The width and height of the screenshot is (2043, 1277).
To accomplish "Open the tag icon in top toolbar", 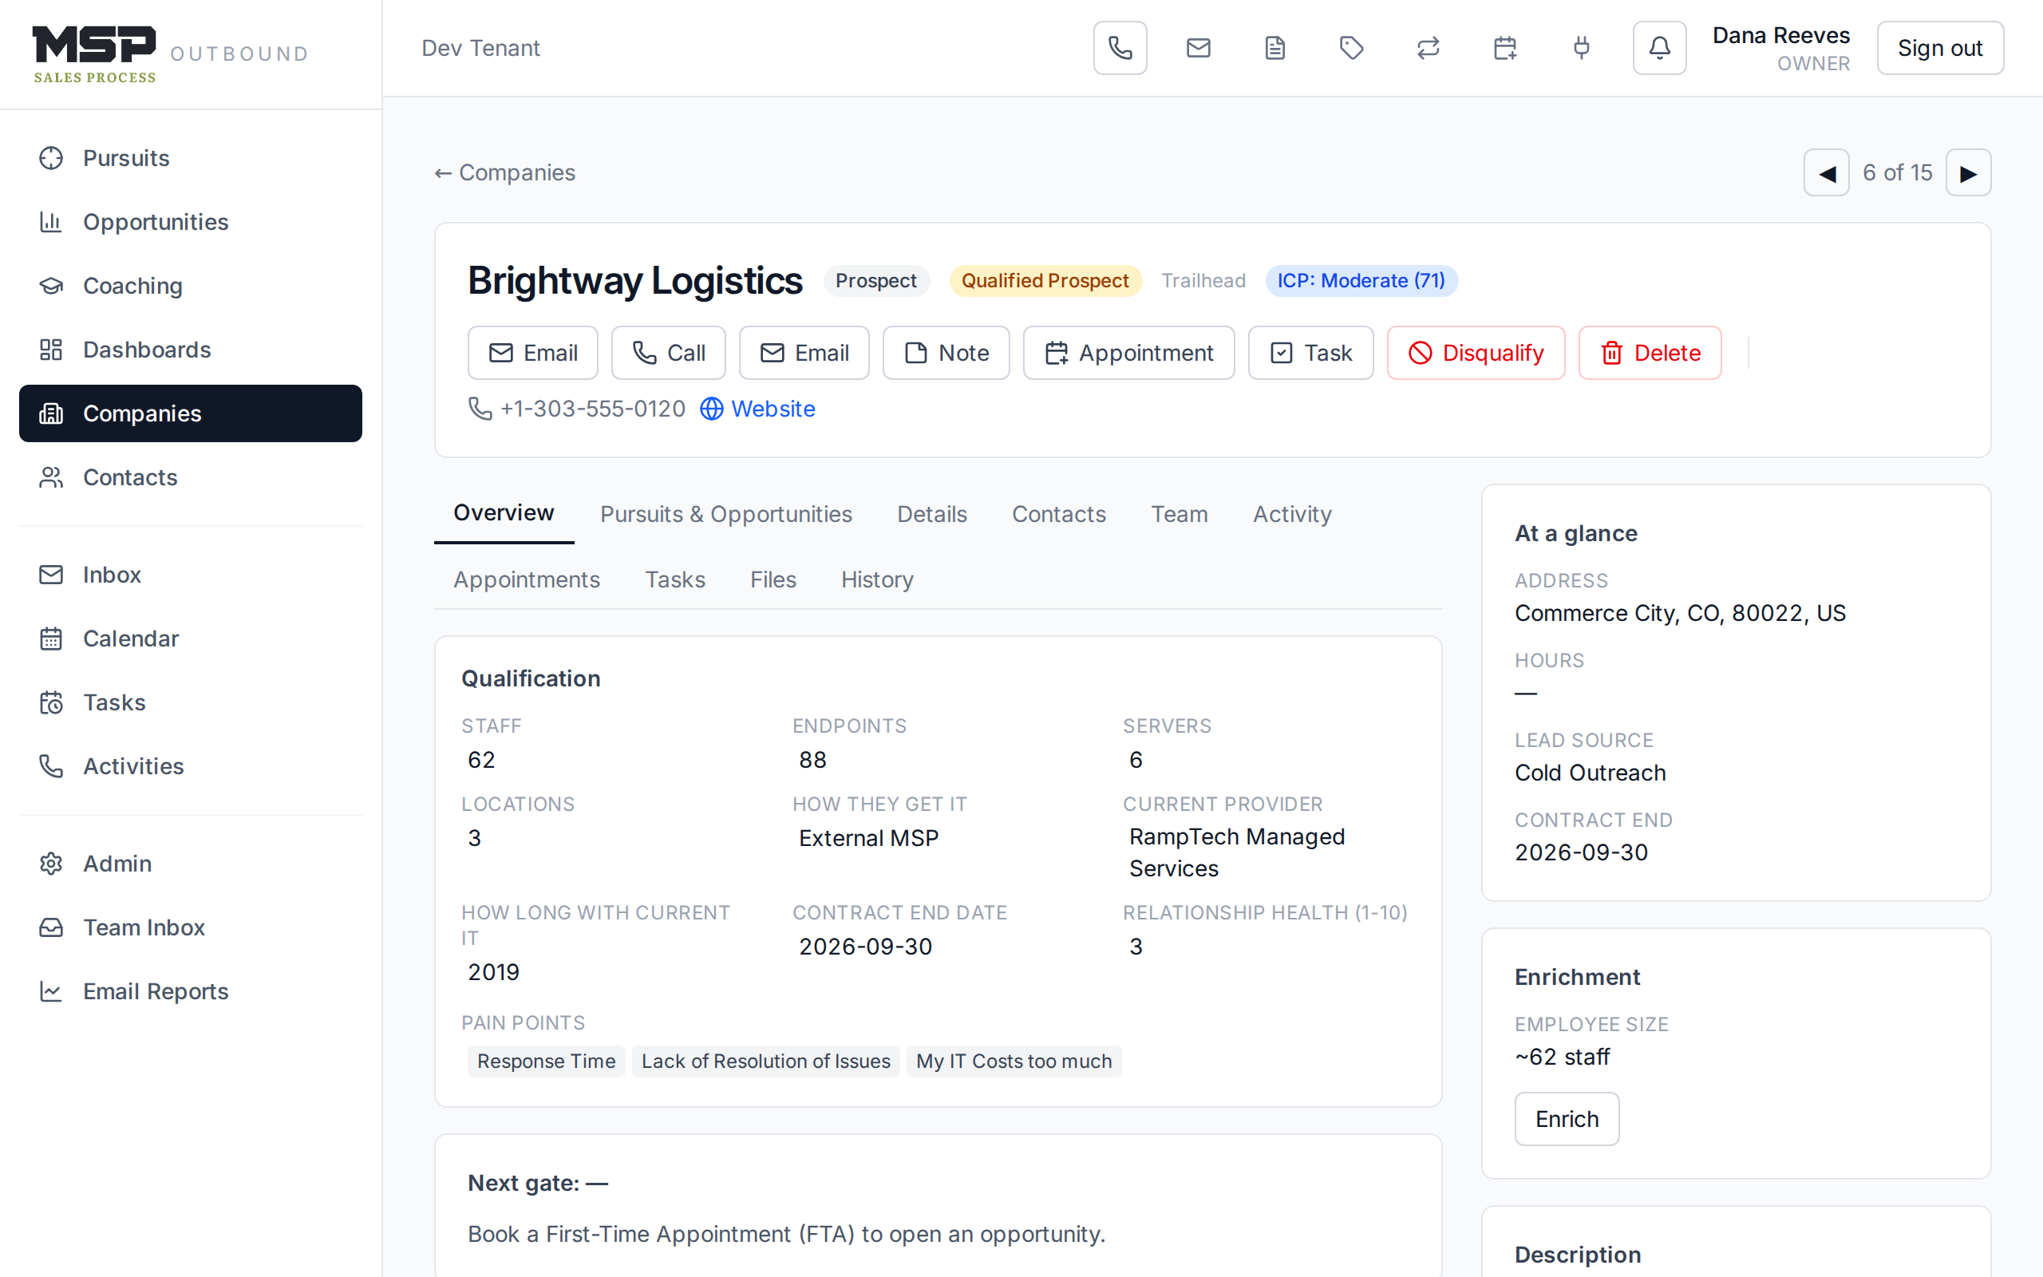I will click(x=1352, y=48).
